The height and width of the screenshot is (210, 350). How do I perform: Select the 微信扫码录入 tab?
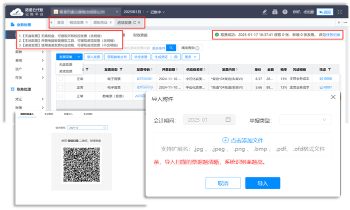click(27, 114)
